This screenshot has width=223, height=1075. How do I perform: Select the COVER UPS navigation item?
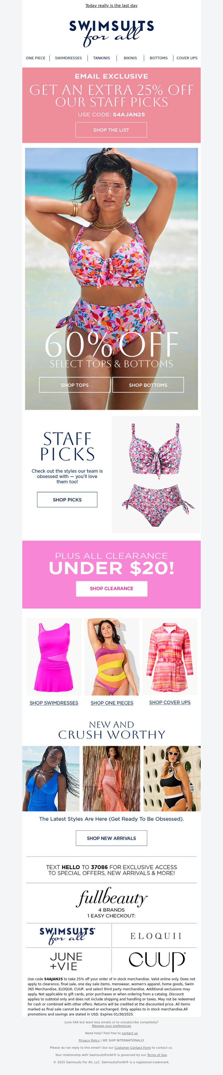(x=187, y=58)
